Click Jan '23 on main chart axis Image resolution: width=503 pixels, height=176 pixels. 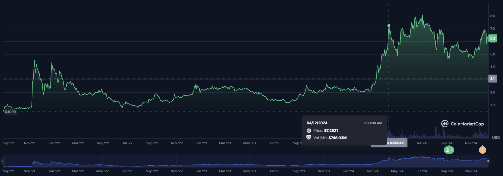(201, 143)
